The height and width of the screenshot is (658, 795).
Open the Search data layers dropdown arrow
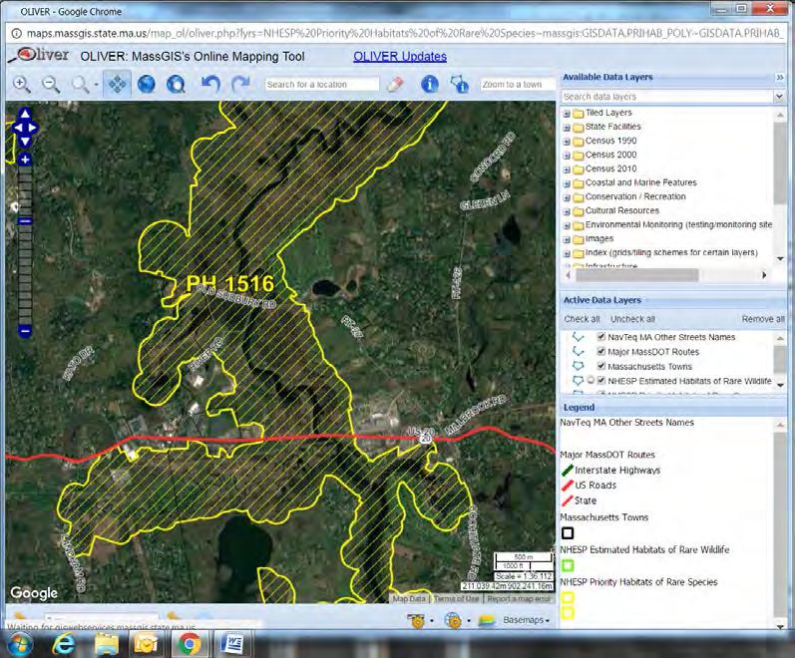point(779,97)
